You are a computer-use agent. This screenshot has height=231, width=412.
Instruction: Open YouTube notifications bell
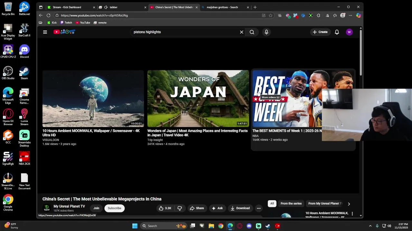[x=337, y=32]
